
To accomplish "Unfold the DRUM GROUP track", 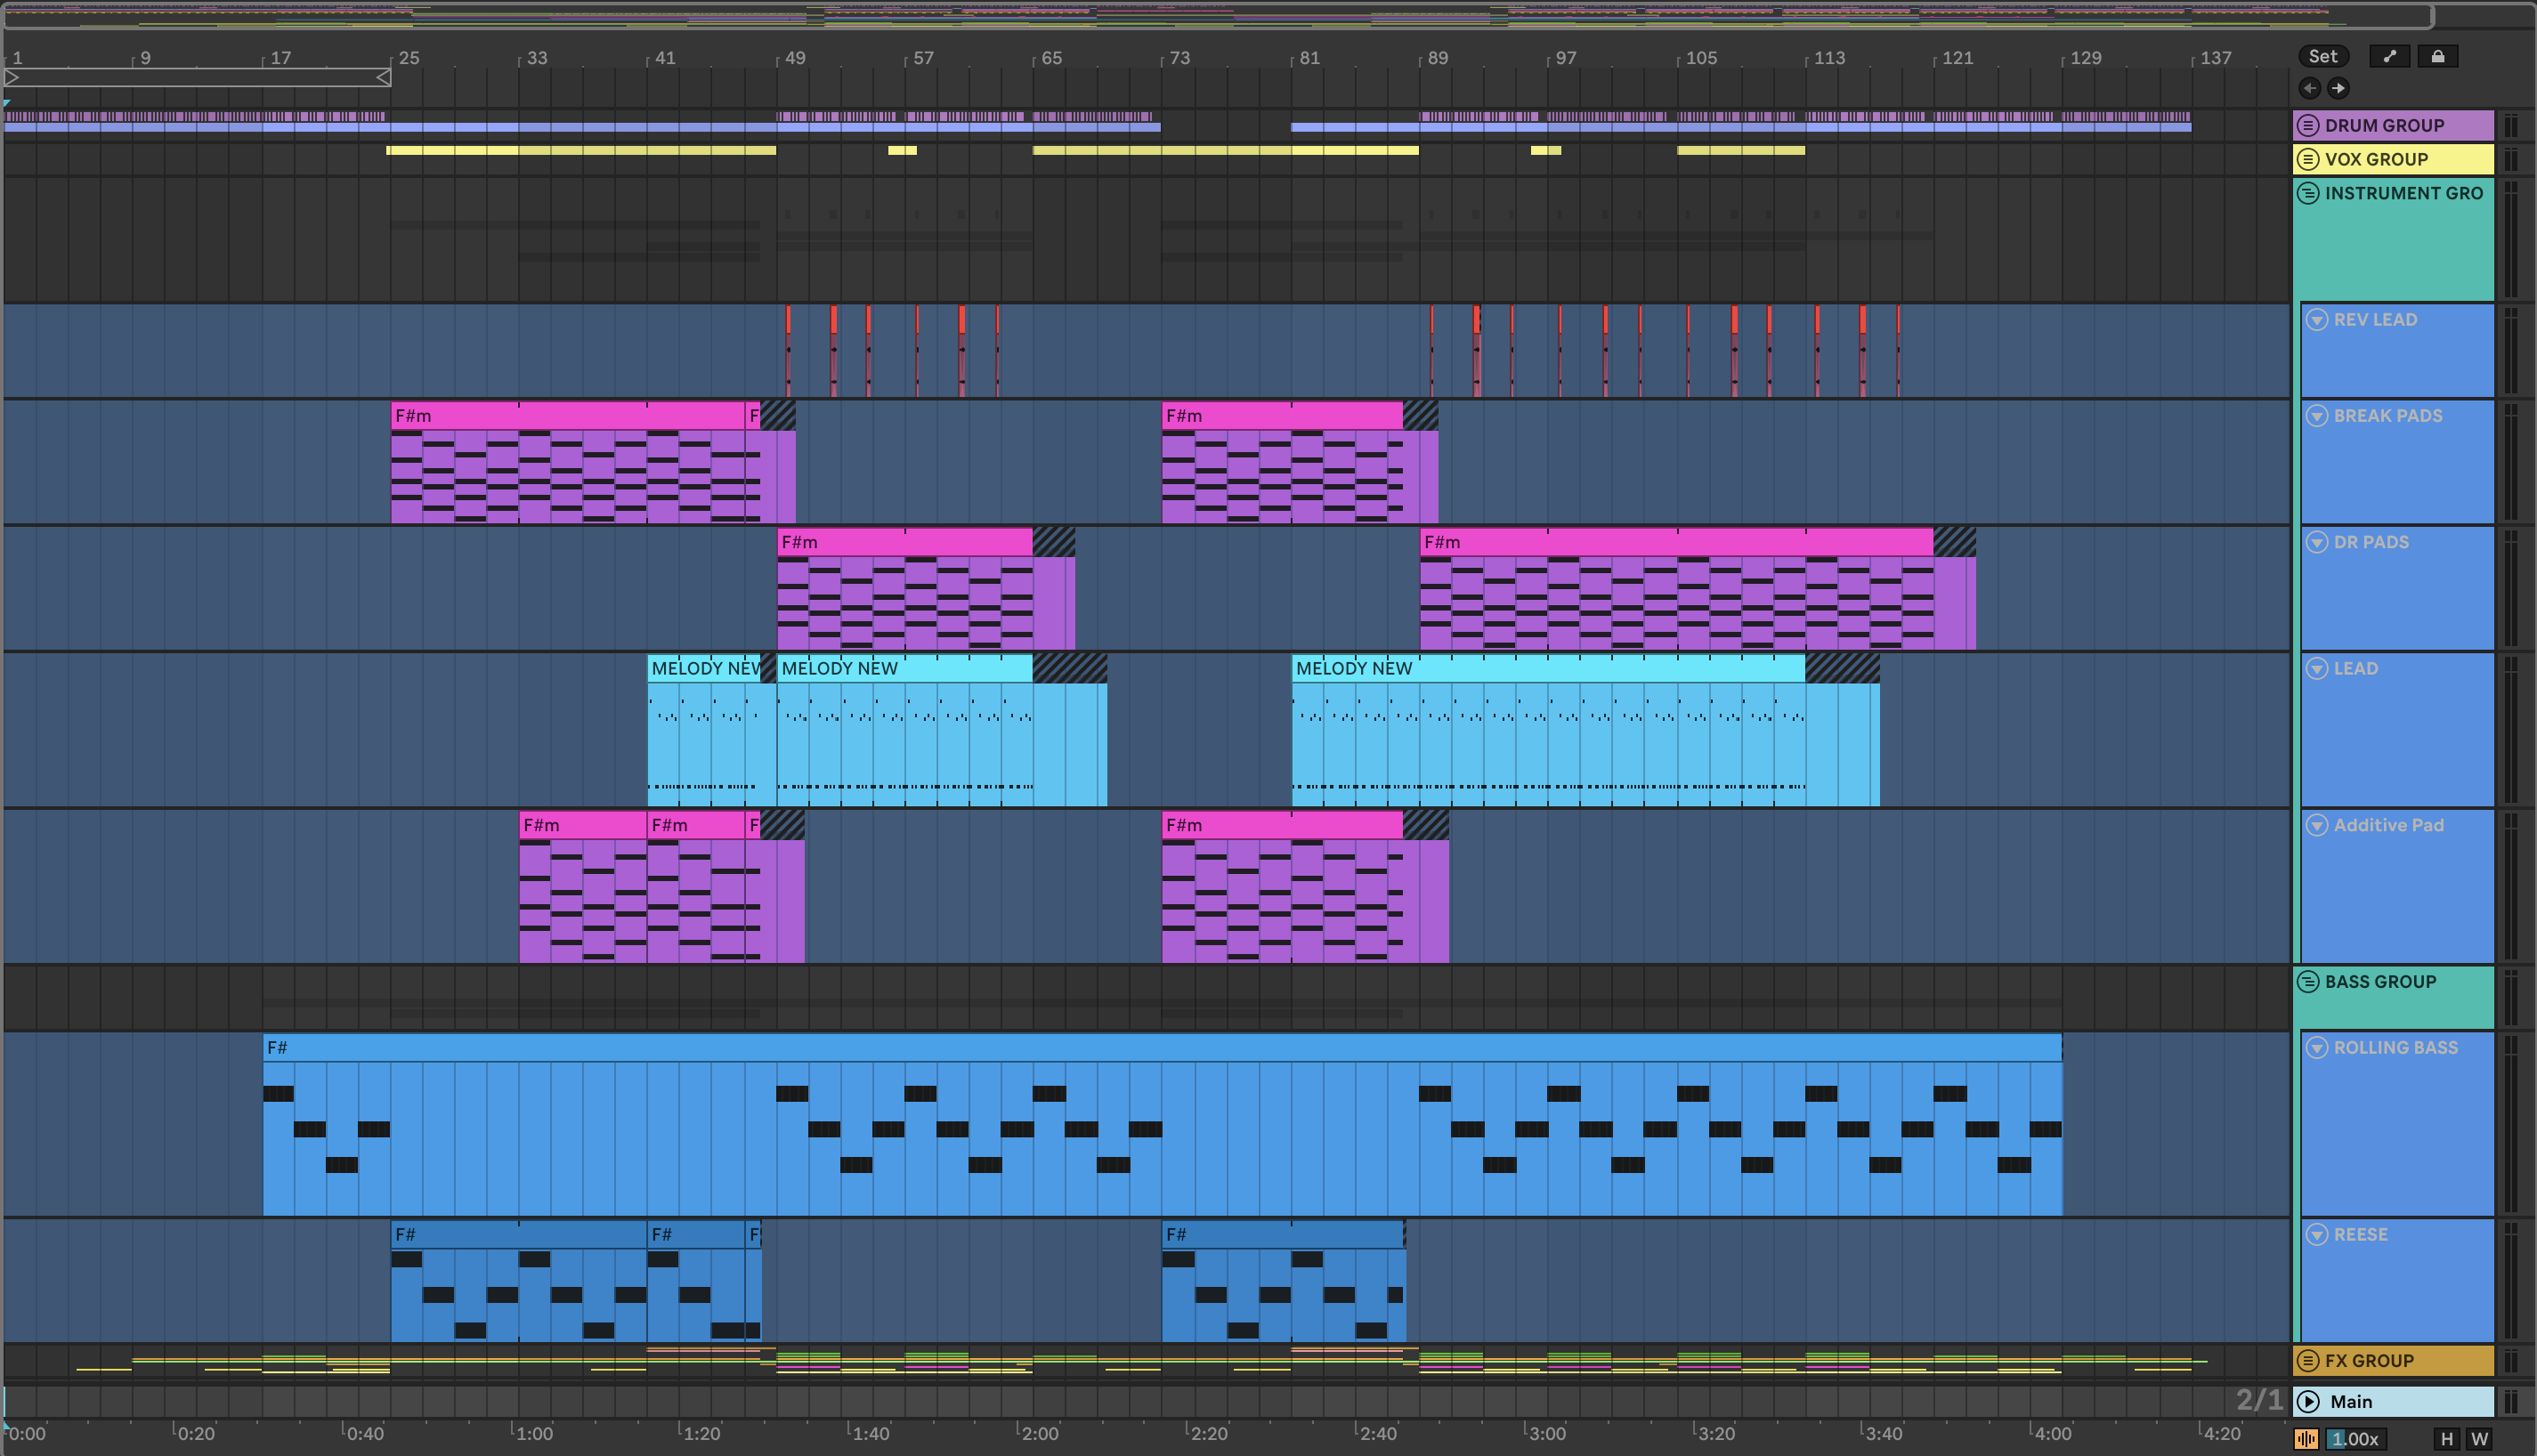I will (x=2308, y=125).
